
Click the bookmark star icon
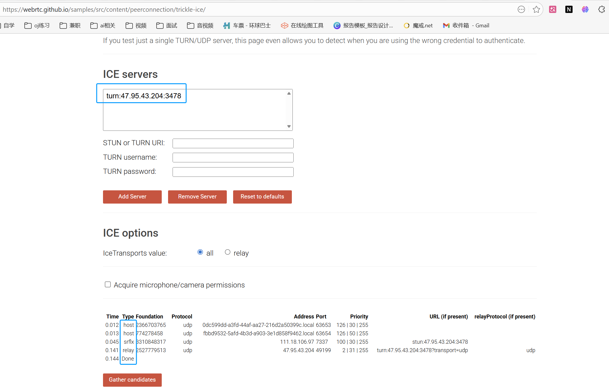point(536,10)
